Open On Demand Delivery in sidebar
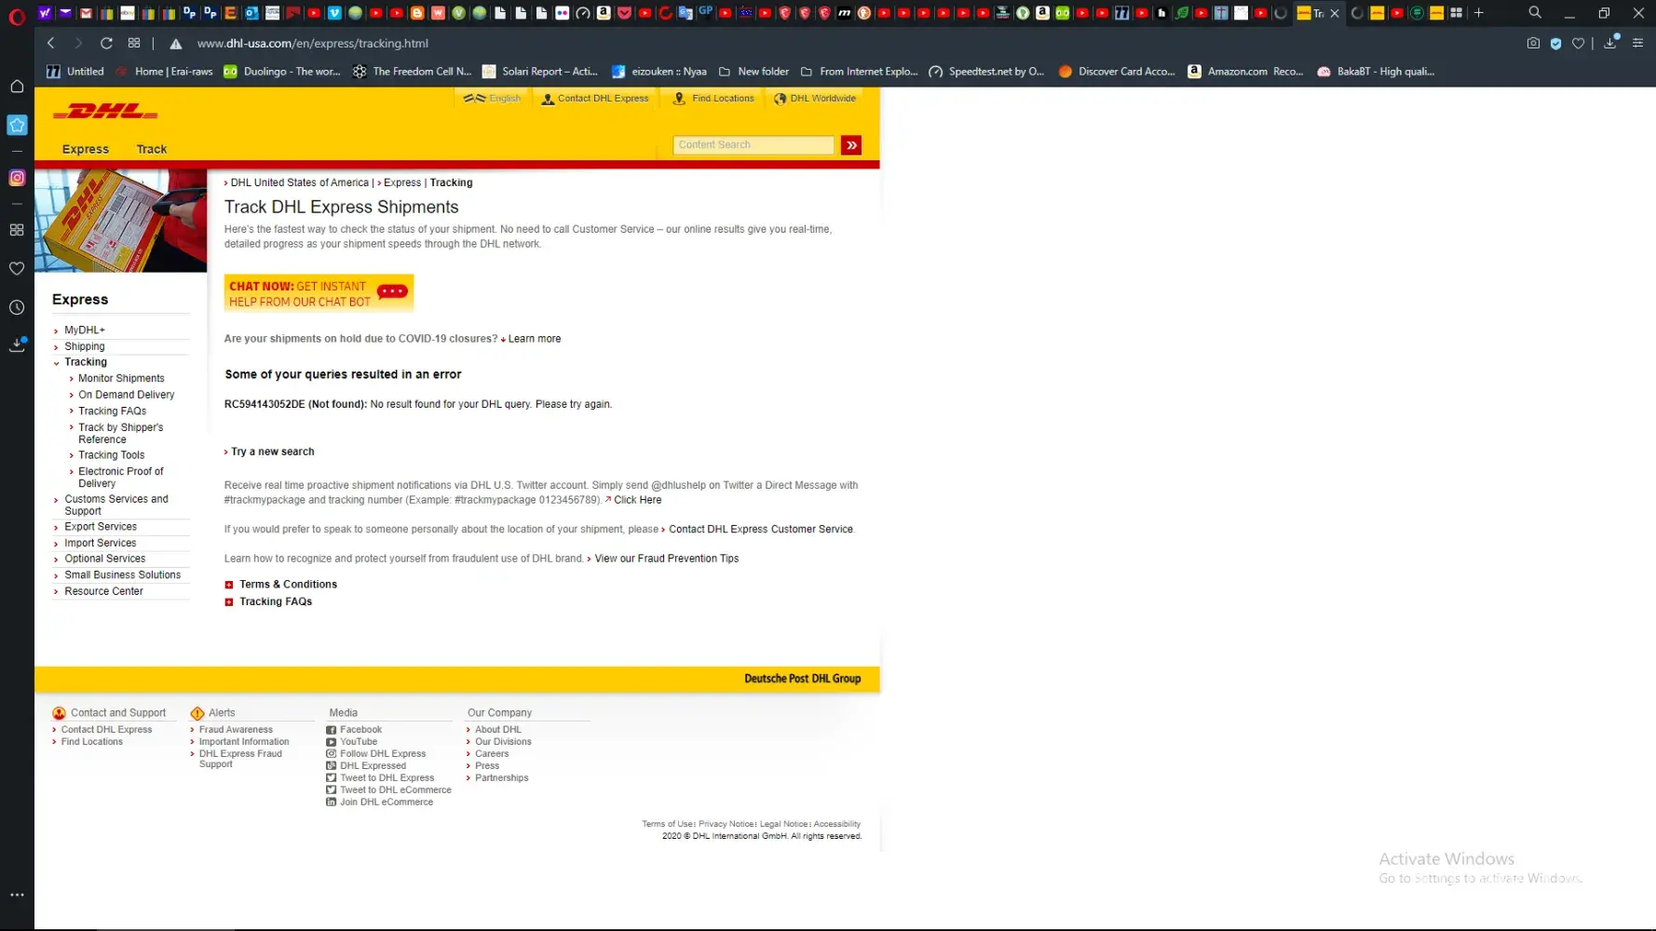This screenshot has height=931, width=1656. pos(127,395)
